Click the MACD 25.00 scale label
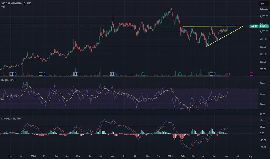Image resolution: width=270 pixels, height=159 pixels. click(x=262, y=127)
